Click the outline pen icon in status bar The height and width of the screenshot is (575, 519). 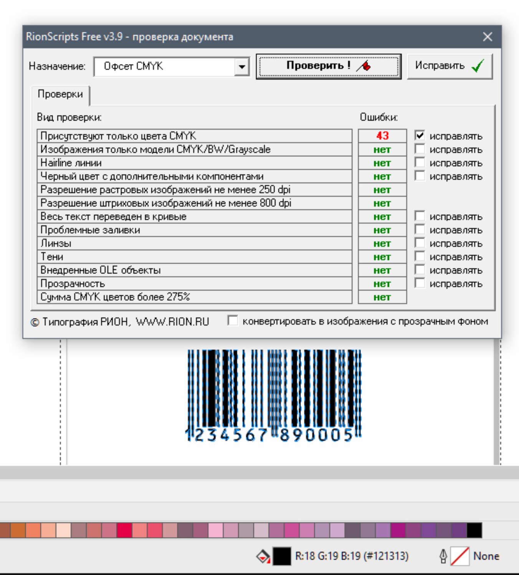click(443, 556)
